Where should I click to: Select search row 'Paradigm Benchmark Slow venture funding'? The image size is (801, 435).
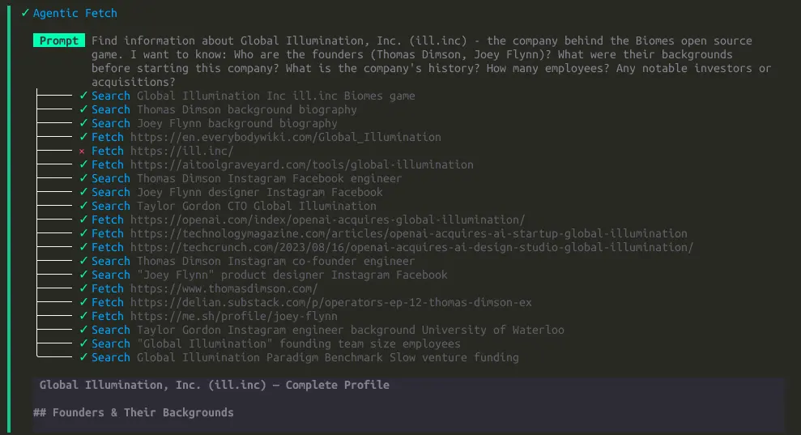coord(305,358)
